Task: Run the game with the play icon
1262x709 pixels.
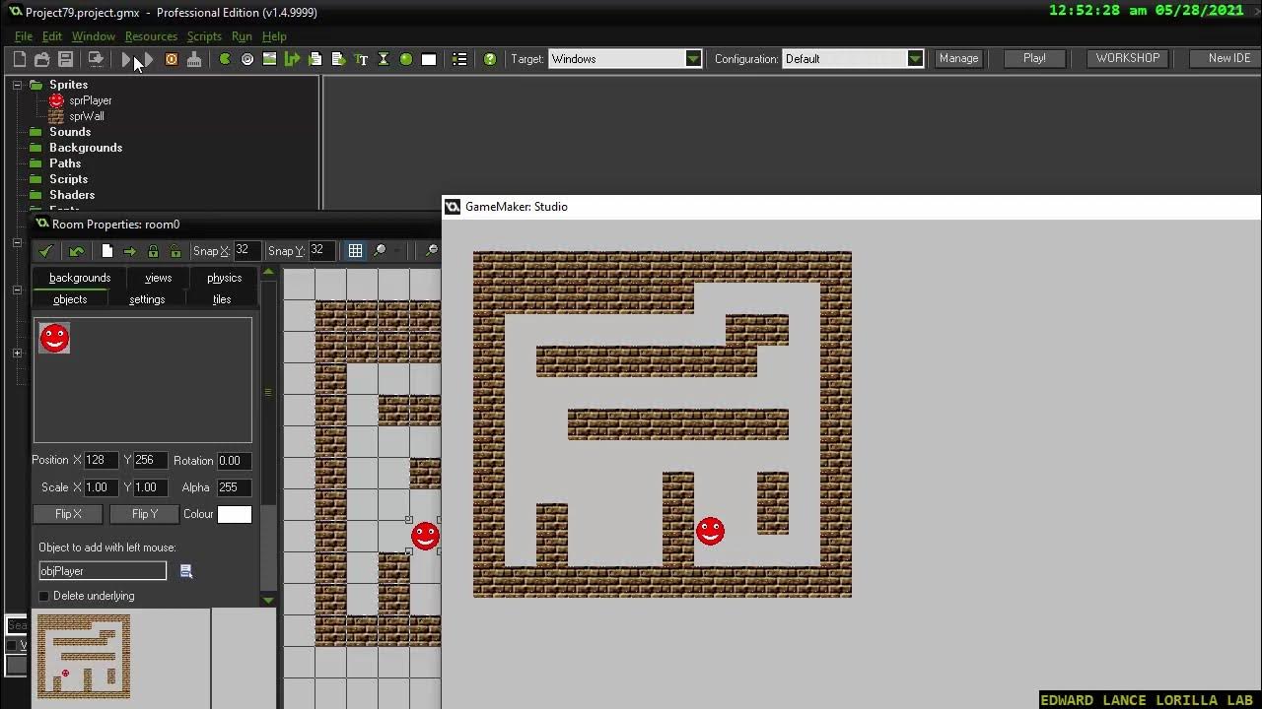Action: [x=126, y=59]
